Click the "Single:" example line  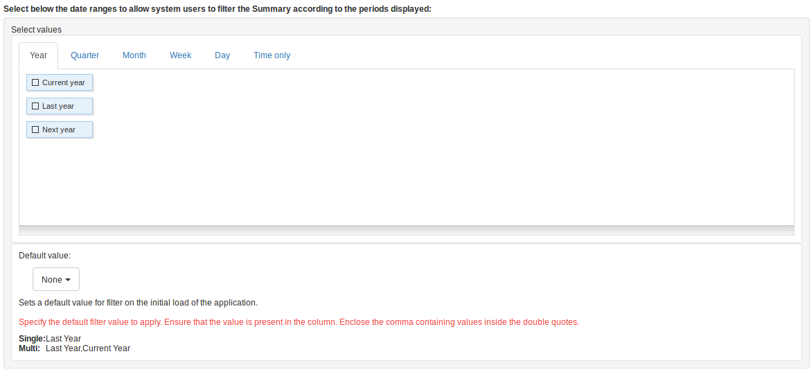[x=50, y=339]
